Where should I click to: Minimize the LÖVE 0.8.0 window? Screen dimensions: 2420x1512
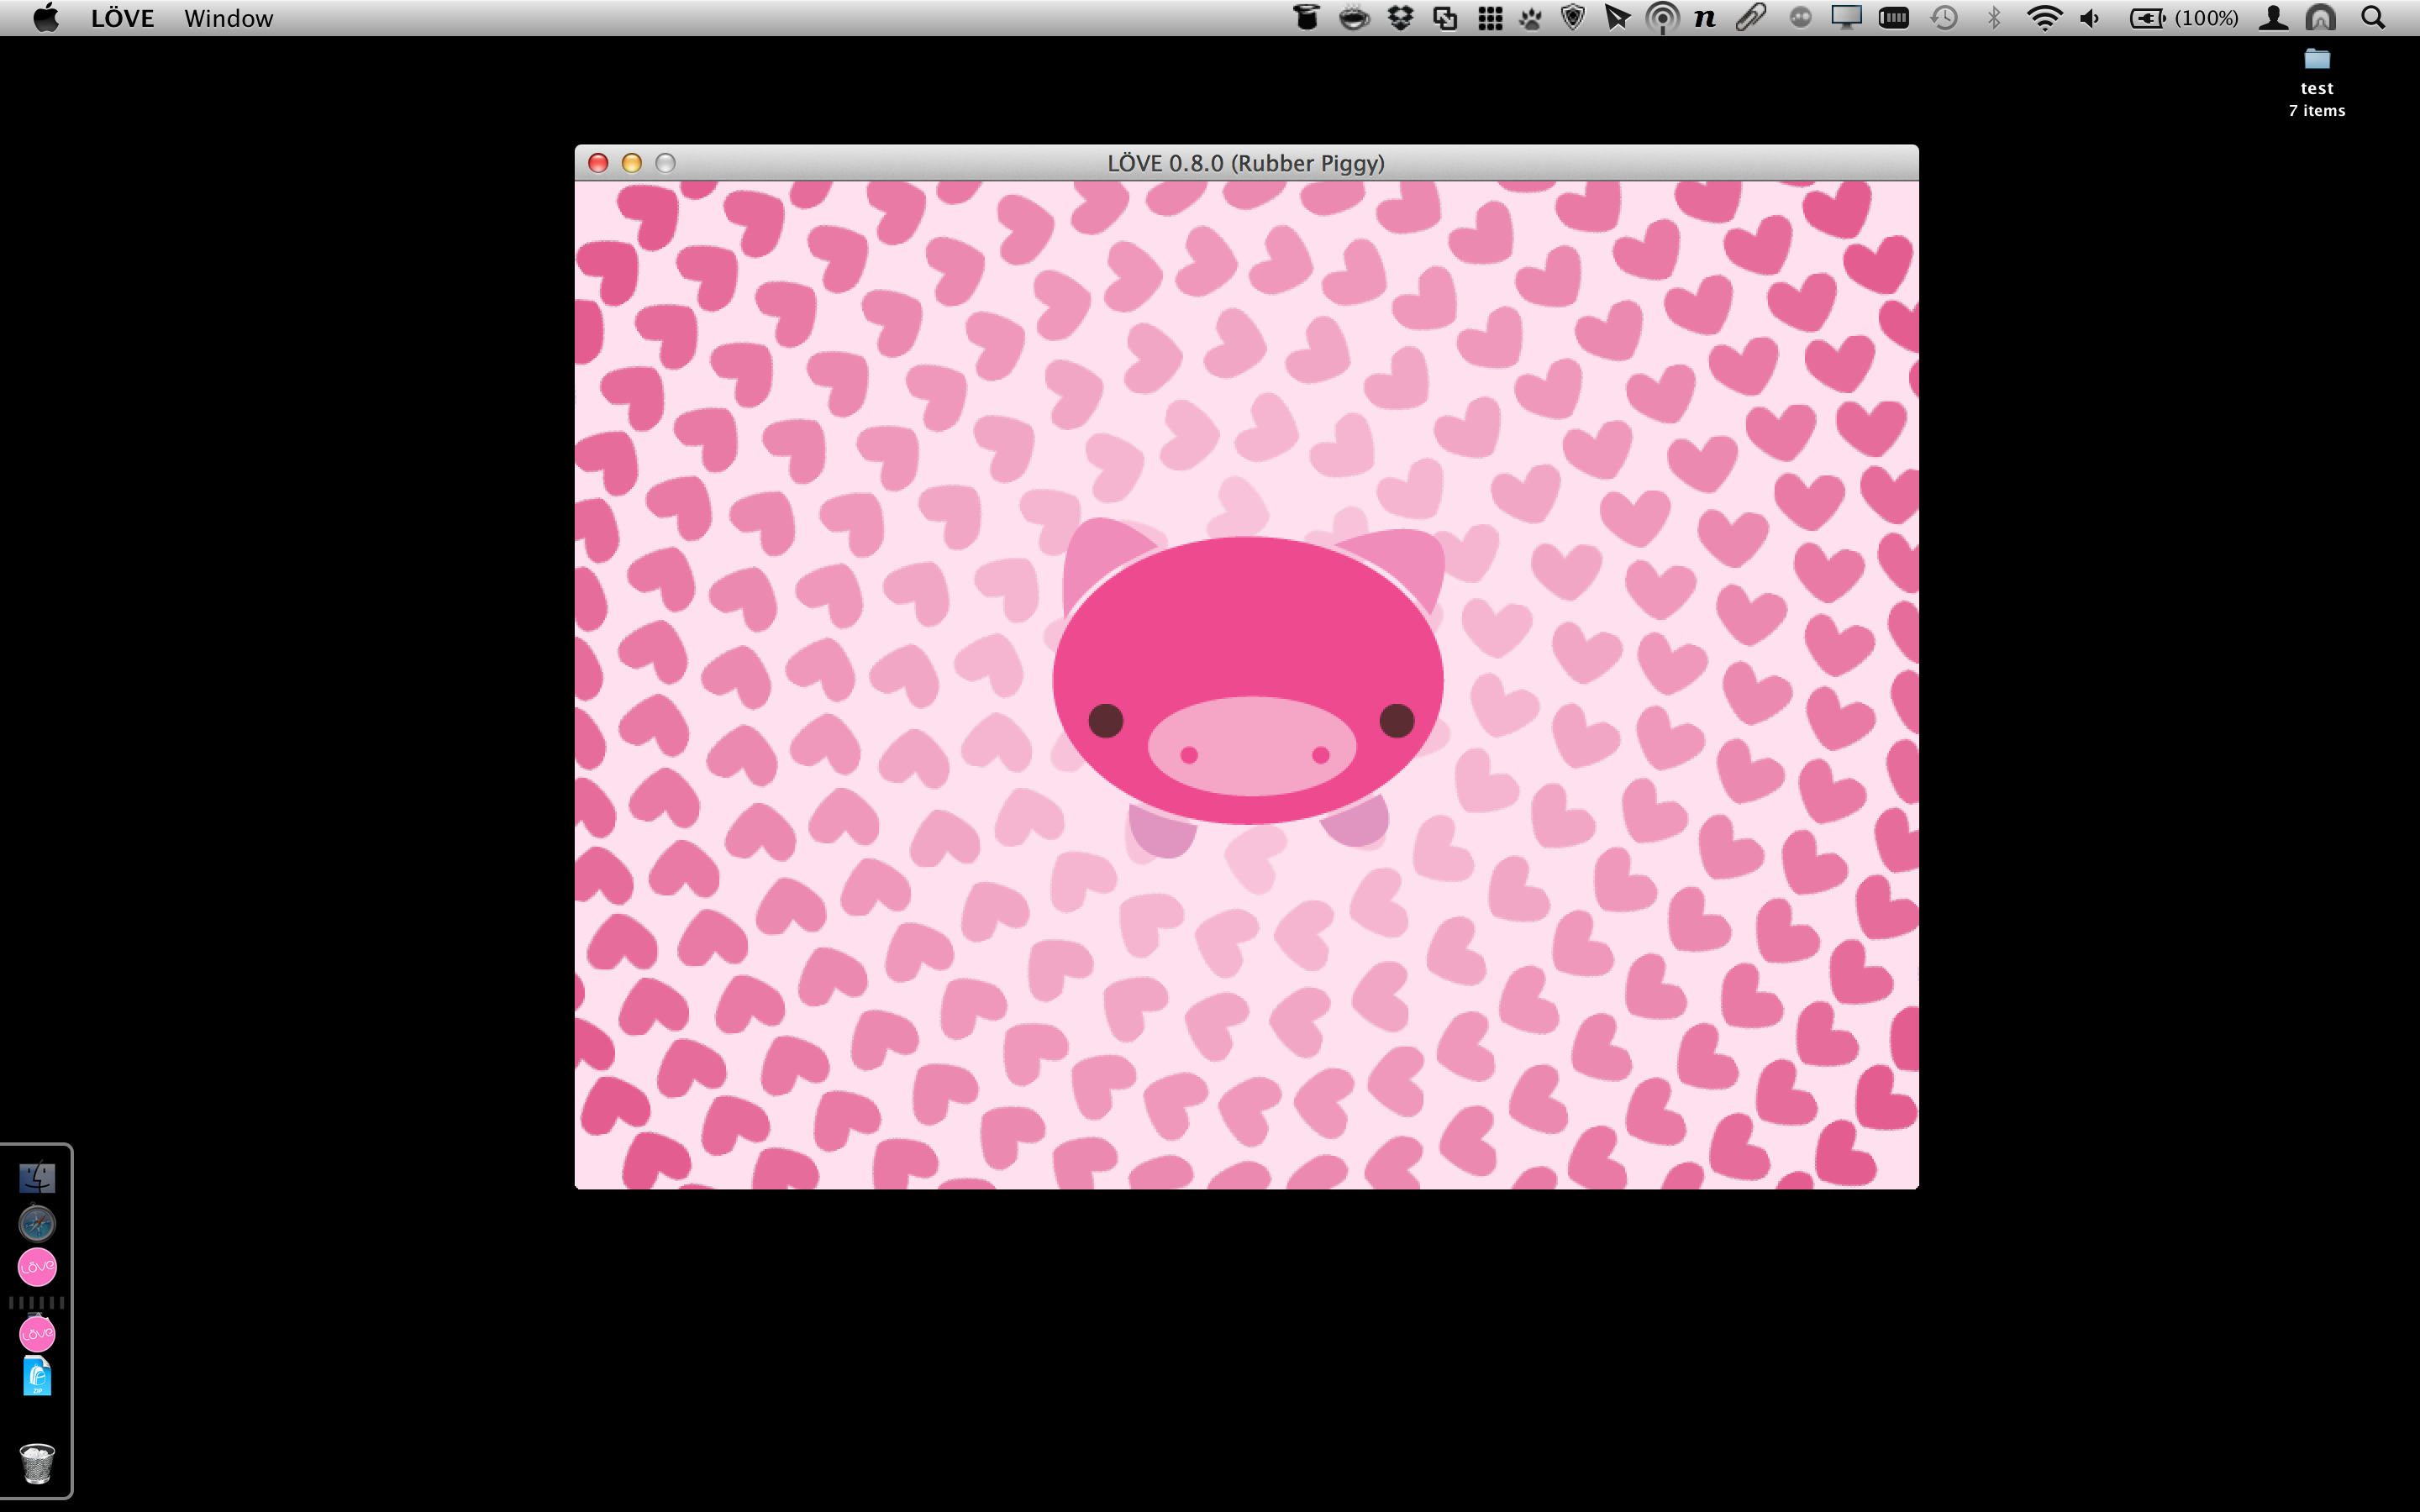point(632,163)
